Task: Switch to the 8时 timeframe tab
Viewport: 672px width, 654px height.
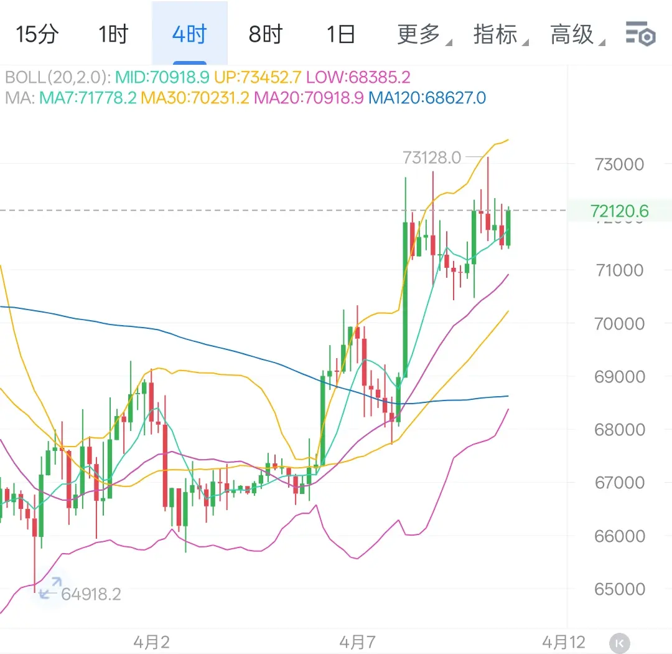Action: [x=265, y=34]
